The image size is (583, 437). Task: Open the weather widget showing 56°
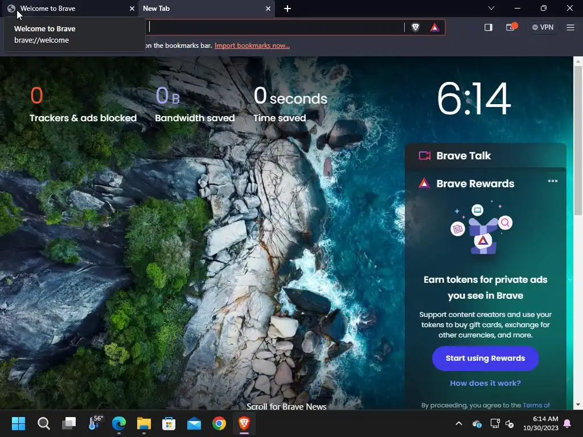coord(95,423)
